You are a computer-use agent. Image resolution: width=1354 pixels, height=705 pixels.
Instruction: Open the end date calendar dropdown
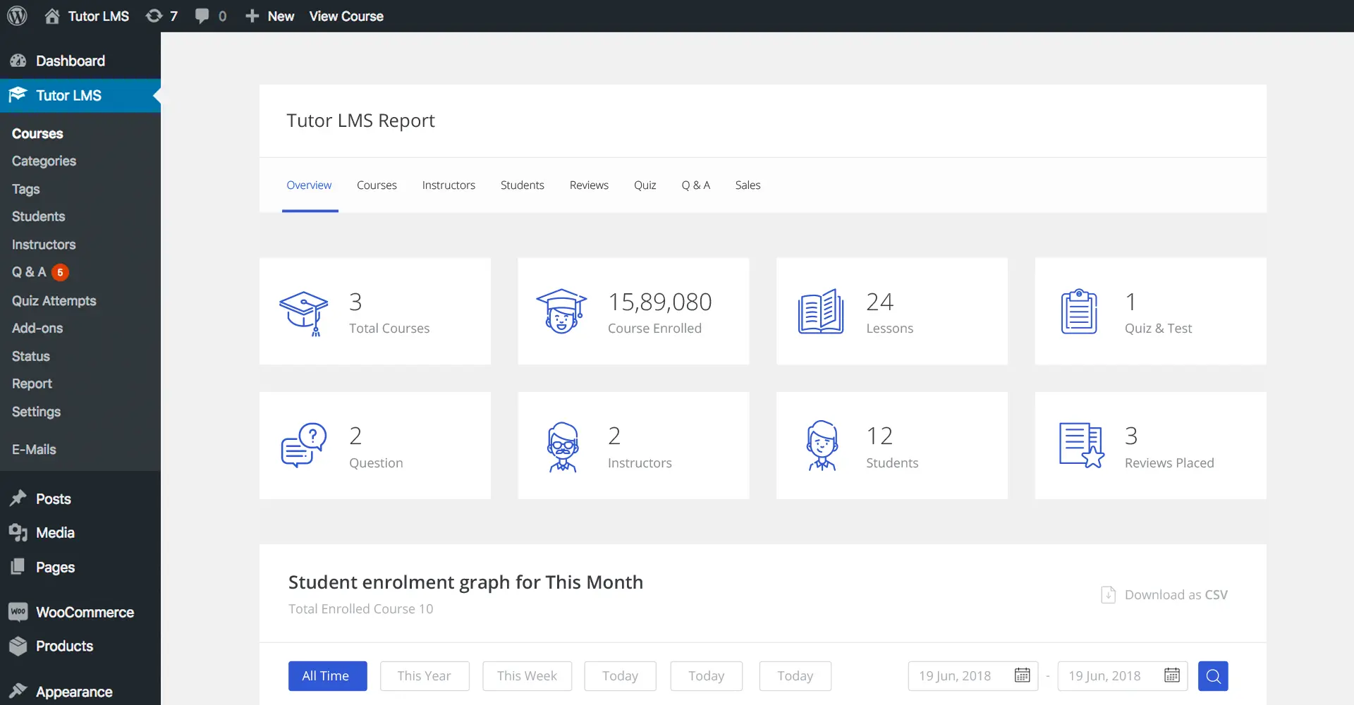click(x=1172, y=675)
